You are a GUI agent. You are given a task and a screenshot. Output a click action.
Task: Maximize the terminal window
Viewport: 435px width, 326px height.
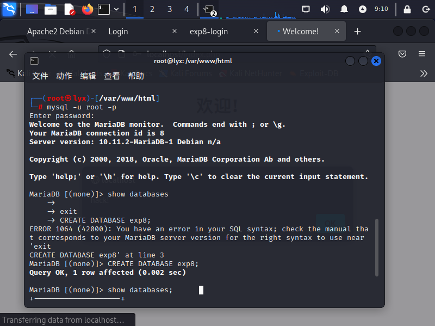tap(363, 61)
